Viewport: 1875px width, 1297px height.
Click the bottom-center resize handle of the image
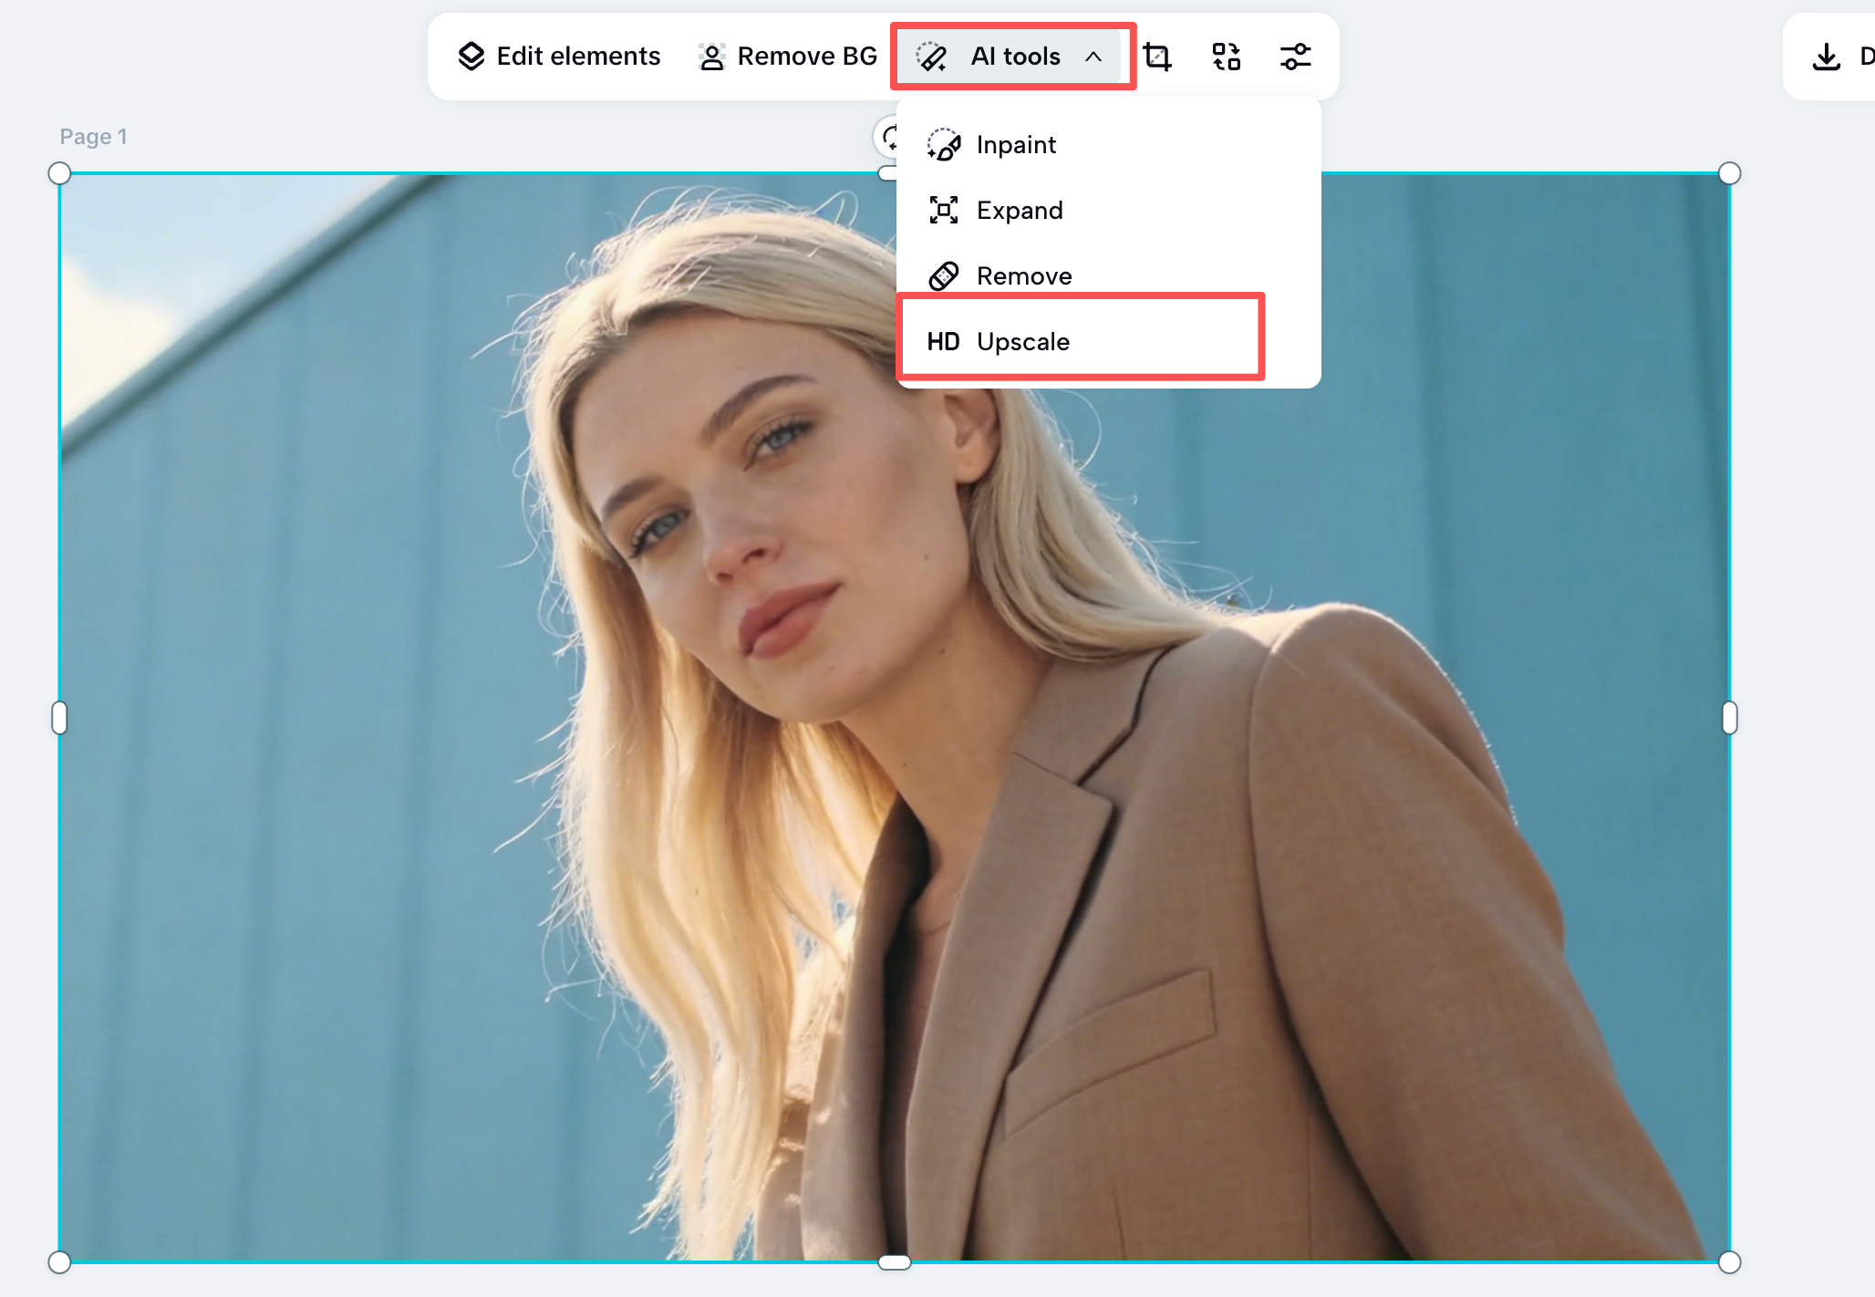pyautogui.click(x=893, y=1262)
